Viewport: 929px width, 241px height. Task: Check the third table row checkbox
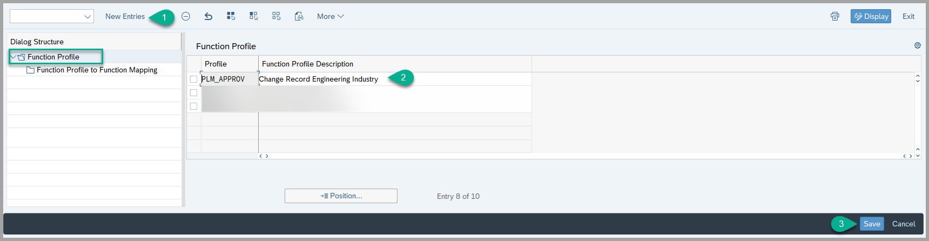point(193,106)
